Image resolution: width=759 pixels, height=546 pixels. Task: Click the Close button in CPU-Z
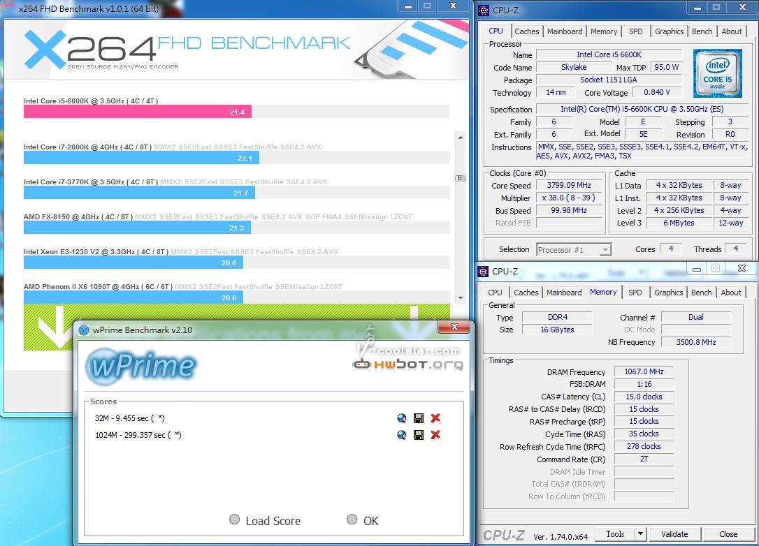[728, 534]
